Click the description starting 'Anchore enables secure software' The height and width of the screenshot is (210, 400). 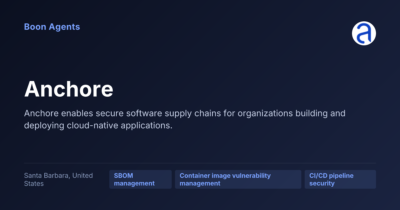tap(185, 119)
